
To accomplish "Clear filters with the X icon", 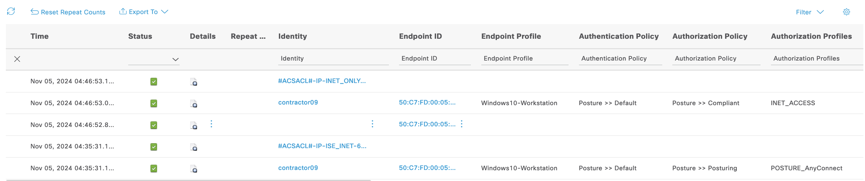I will [x=17, y=59].
